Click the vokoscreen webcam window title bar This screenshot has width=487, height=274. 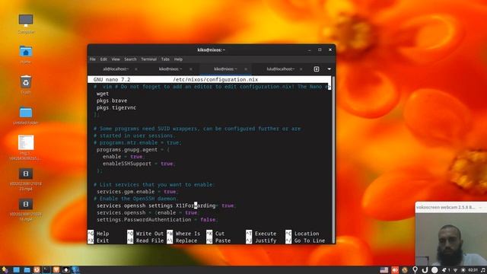tap(451, 207)
